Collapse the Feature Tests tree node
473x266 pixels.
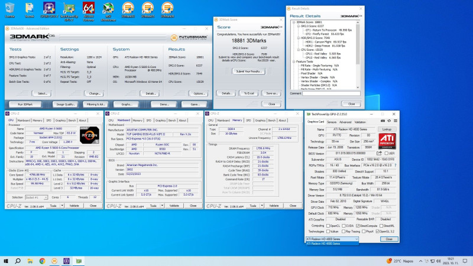click(x=294, y=61)
